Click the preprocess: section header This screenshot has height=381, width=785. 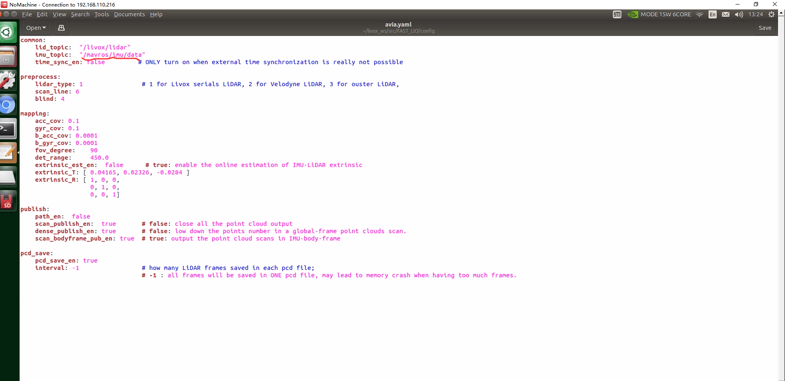point(40,77)
